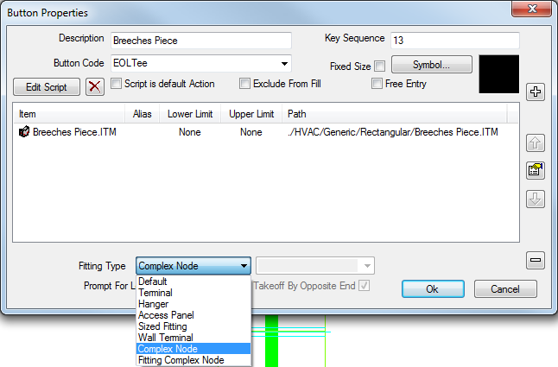
Task: Click the minus remove item icon
Action: [536, 260]
